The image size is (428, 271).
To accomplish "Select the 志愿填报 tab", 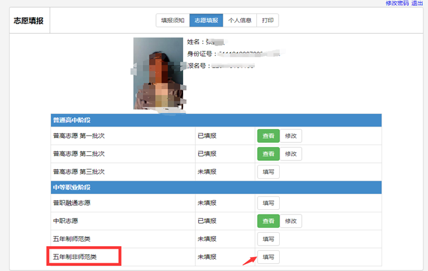I will pyautogui.click(x=206, y=20).
